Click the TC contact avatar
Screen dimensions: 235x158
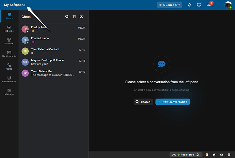(25, 51)
